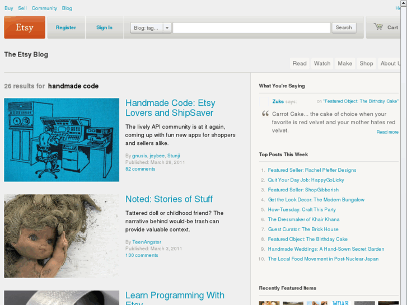Open 'The Local Food Movement in Post-Nuclear Japan'
Viewport: 407px width, 305px height.
click(323, 259)
